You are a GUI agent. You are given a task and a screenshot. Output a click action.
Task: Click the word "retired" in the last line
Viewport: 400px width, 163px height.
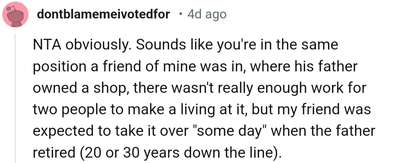coord(54,154)
